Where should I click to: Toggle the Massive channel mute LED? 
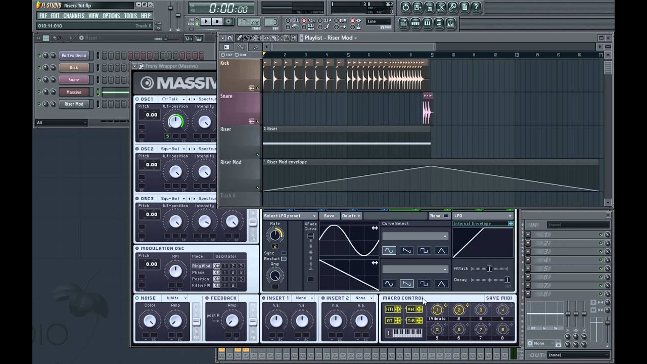(x=39, y=92)
